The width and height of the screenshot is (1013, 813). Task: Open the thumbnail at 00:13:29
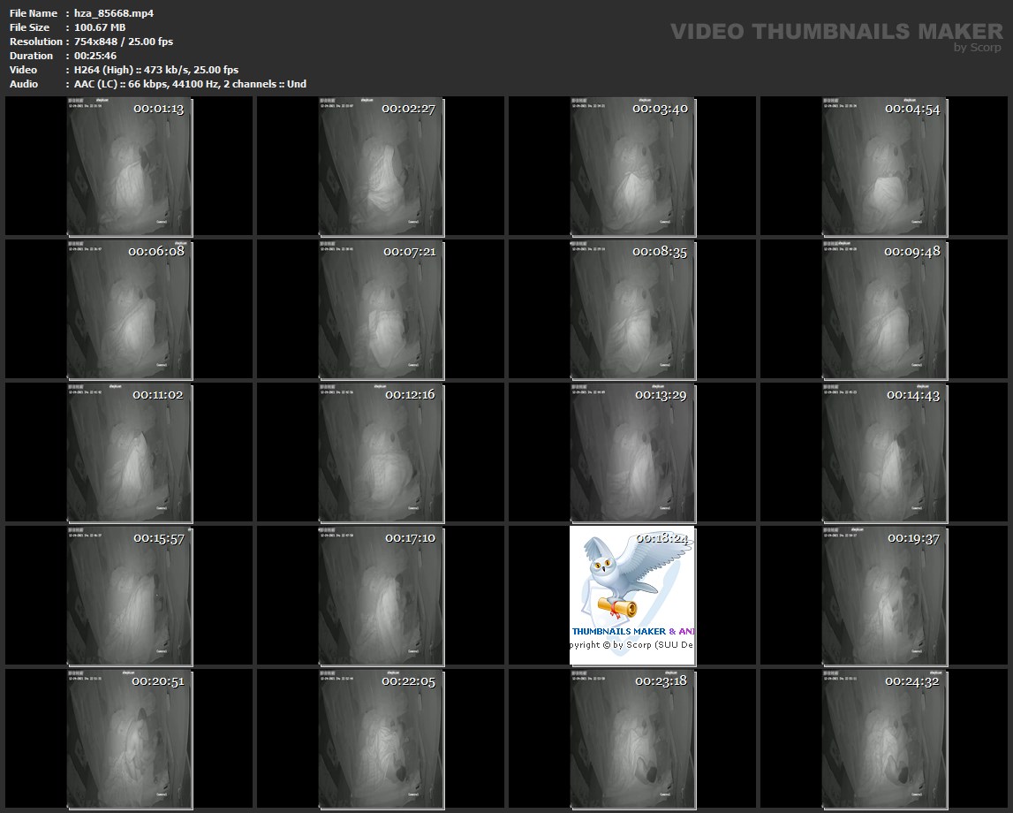632,452
